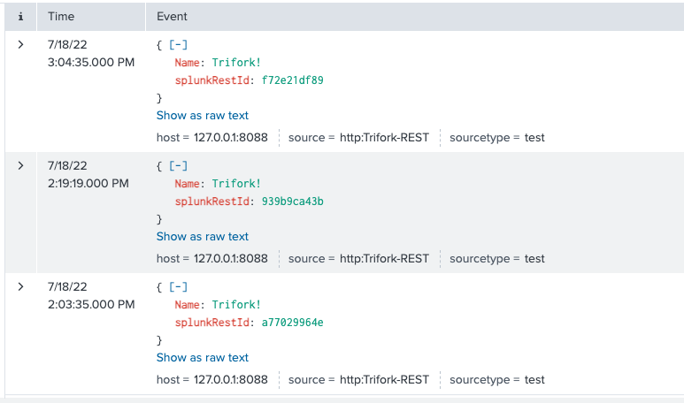Click the Event column header

pyautogui.click(x=172, y=17)
